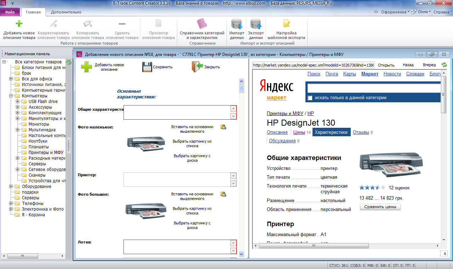This screenshot has width=453, height=269.
Task: Click the Вперед browser button
Action: pyautogui.click(x=429, y=65)
